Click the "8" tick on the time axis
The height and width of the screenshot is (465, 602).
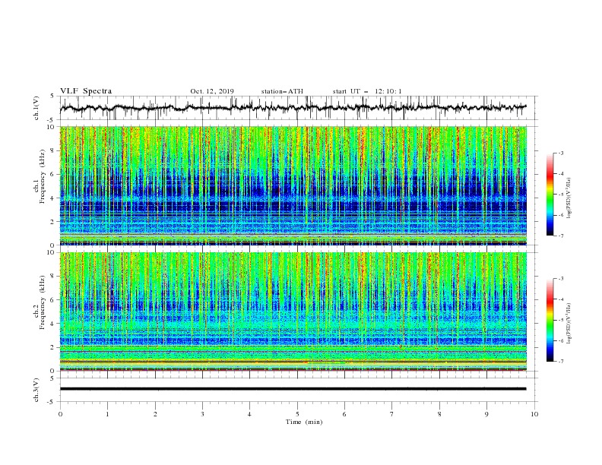[439, 414]
